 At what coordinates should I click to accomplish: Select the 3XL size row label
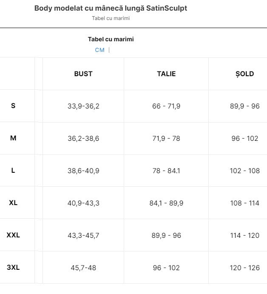tap(13, 267)
